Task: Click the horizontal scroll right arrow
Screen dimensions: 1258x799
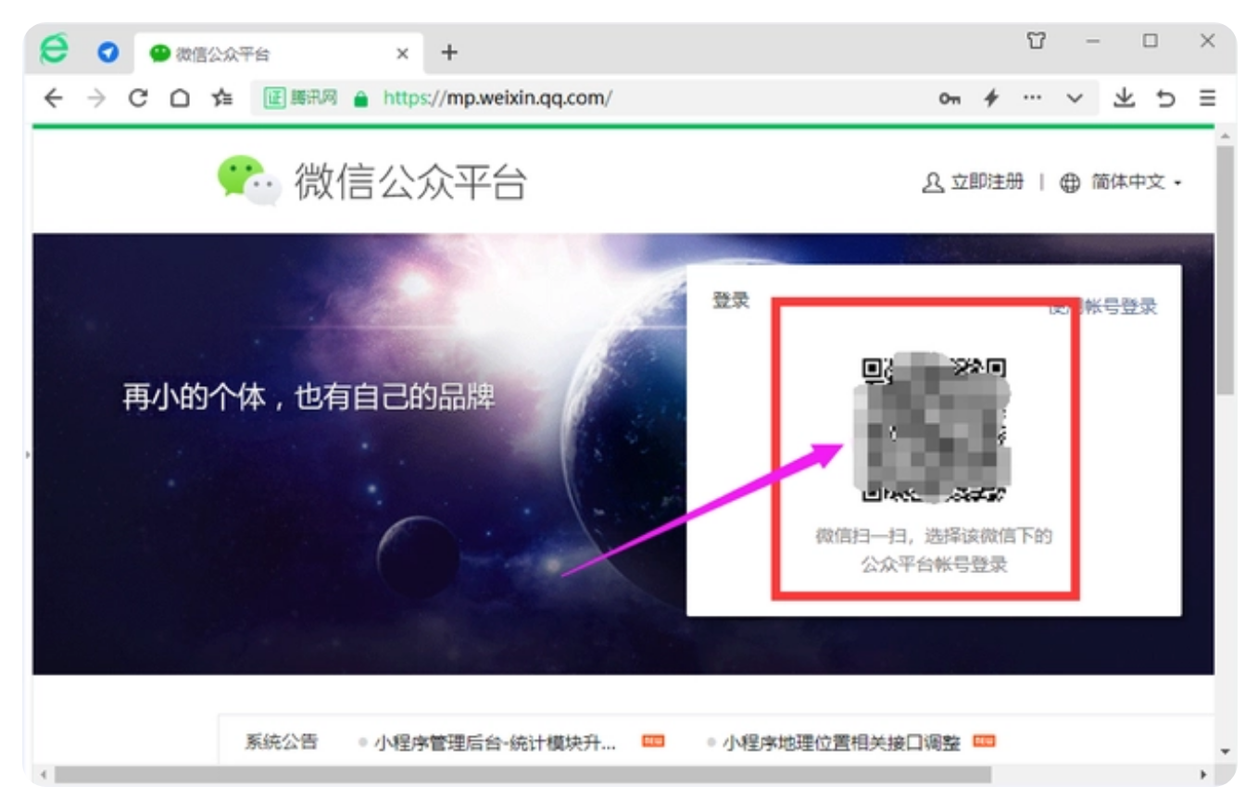Action: [x=1204, y=774]
